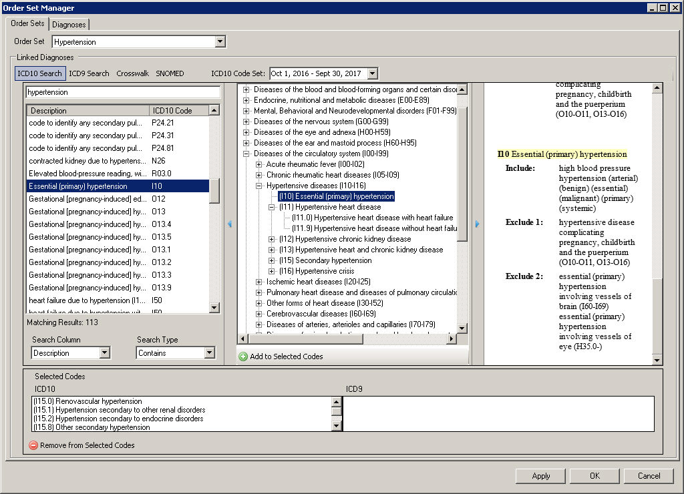684x494 pixels.
Task: Click the Apply button
Action: tap(540, 476)
